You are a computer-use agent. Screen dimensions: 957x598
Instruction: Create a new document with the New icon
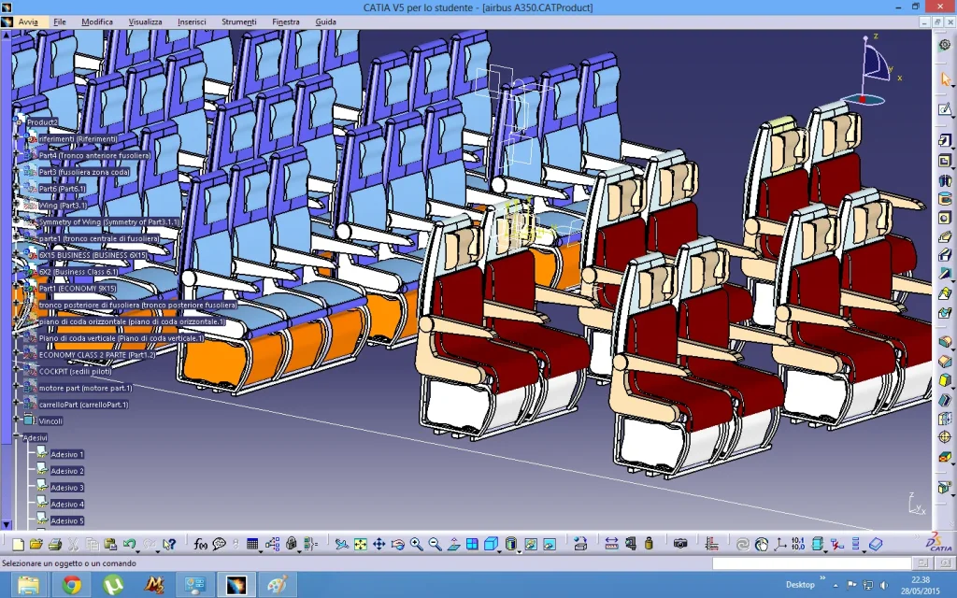coord(18,545)
